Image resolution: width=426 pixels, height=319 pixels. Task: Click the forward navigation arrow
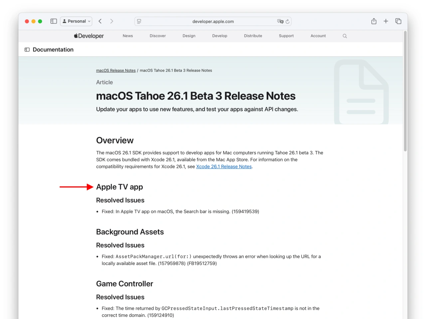point(112,21)
